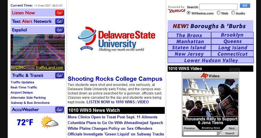The image size is (261, 138).
Task: Select the Web search radio button
Action: tap(219, 13)
